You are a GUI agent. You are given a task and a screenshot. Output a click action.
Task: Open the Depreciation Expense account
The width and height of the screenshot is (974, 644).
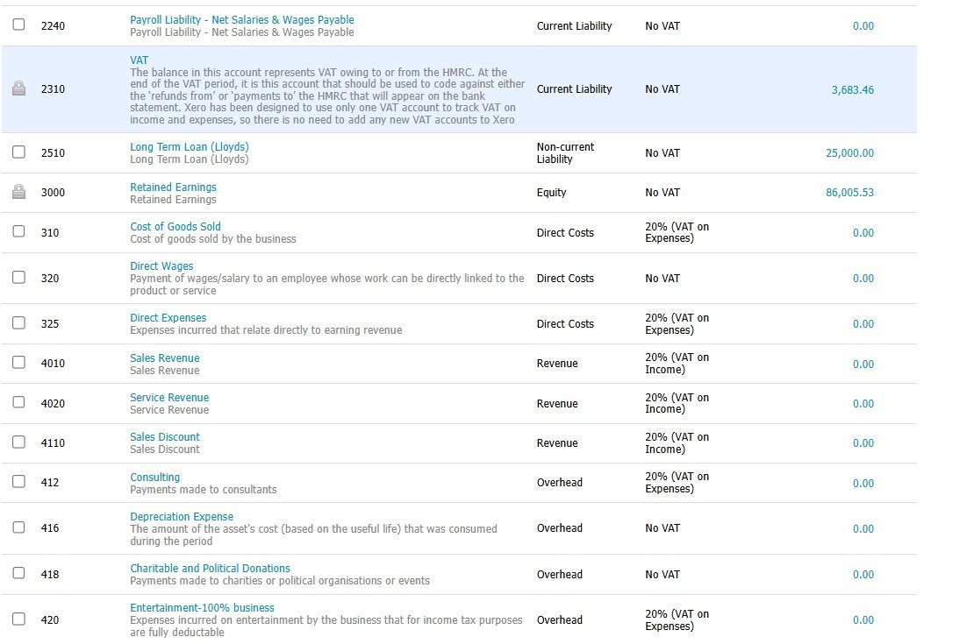coord(182,517)
